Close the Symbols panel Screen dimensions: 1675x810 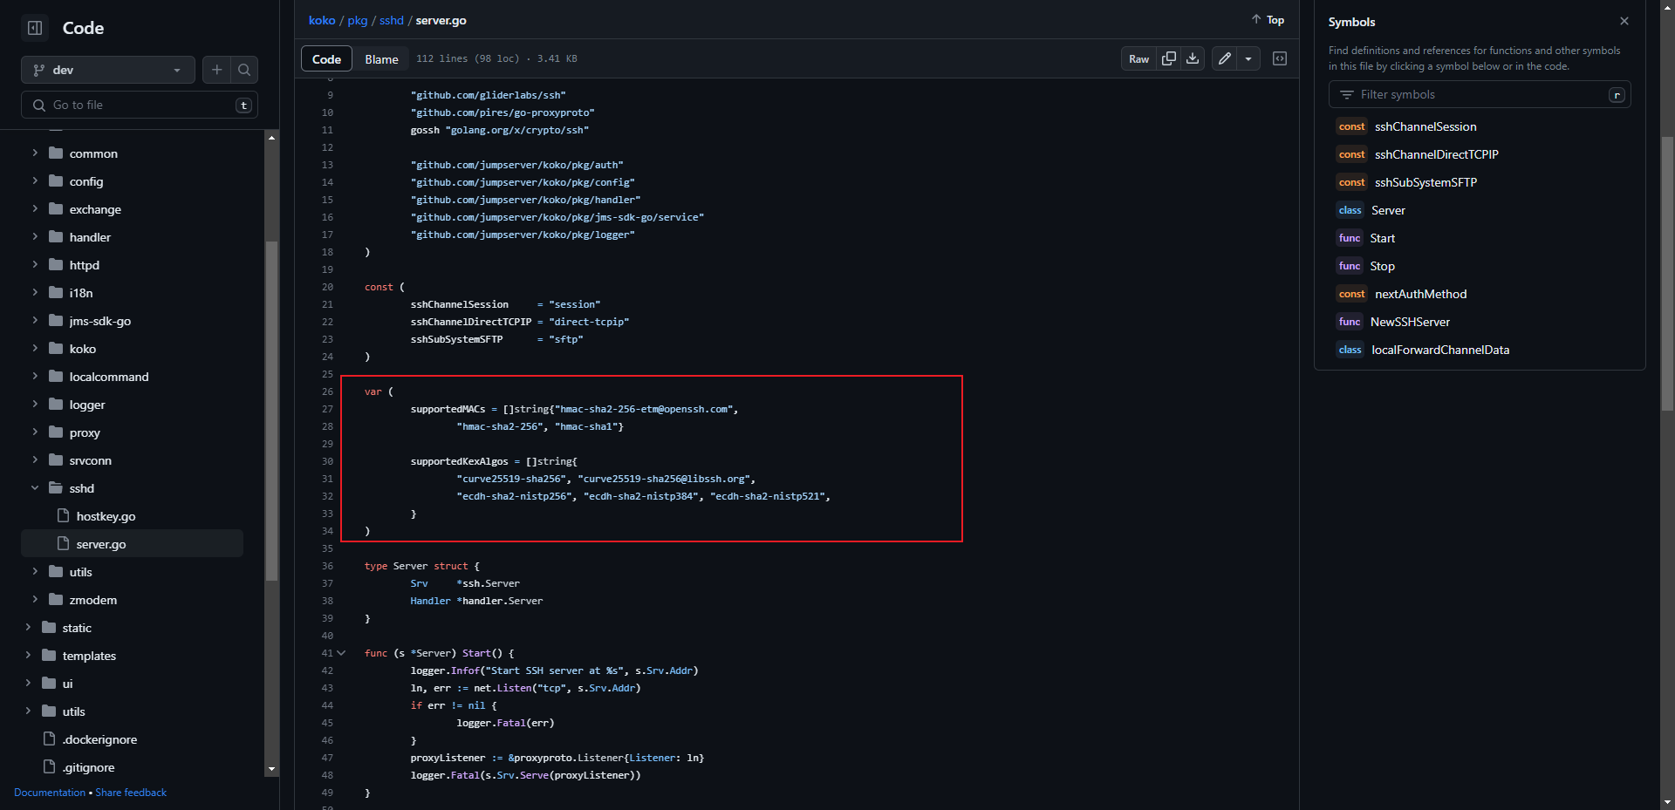coord(1624,20)
